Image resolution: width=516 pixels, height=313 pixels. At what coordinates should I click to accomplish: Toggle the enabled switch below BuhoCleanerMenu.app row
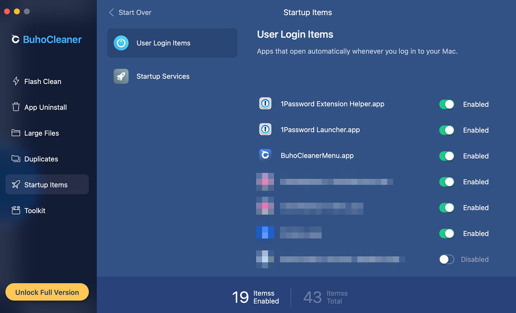click(x=447, y=182)
